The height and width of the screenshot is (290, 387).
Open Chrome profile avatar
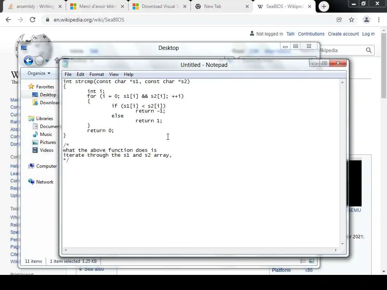(x=367, y=20)
